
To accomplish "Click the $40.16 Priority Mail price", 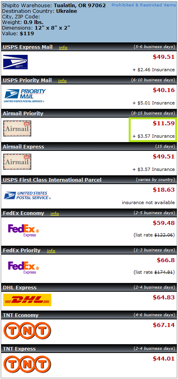I will pyautogui.click(x=164, y=90).
